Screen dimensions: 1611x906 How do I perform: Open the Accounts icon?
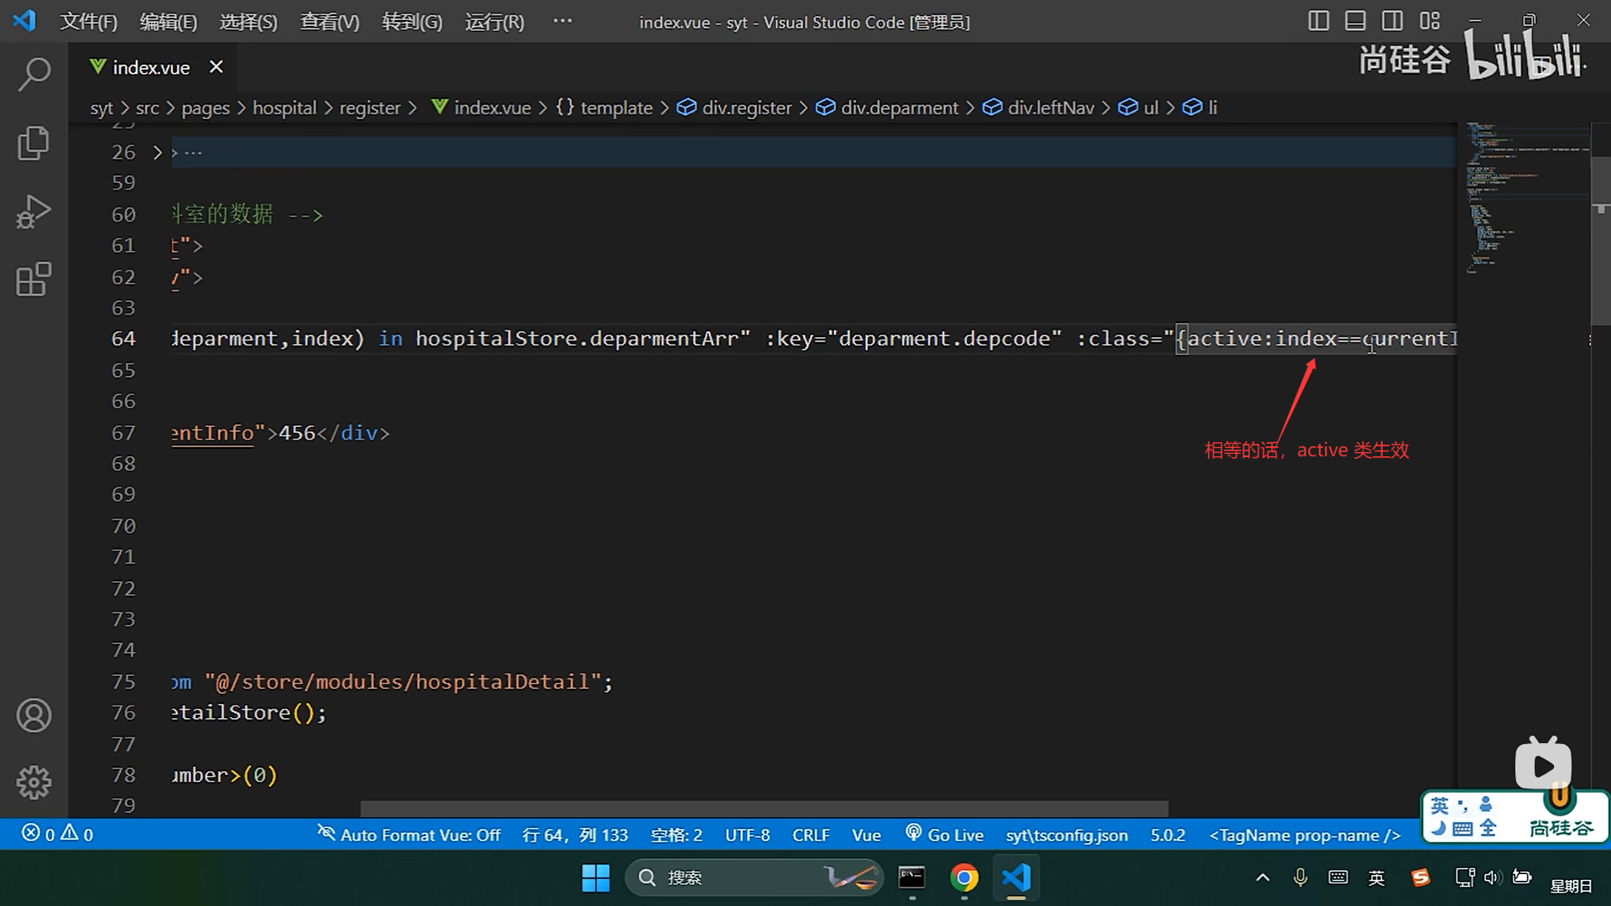coord(34,716)
